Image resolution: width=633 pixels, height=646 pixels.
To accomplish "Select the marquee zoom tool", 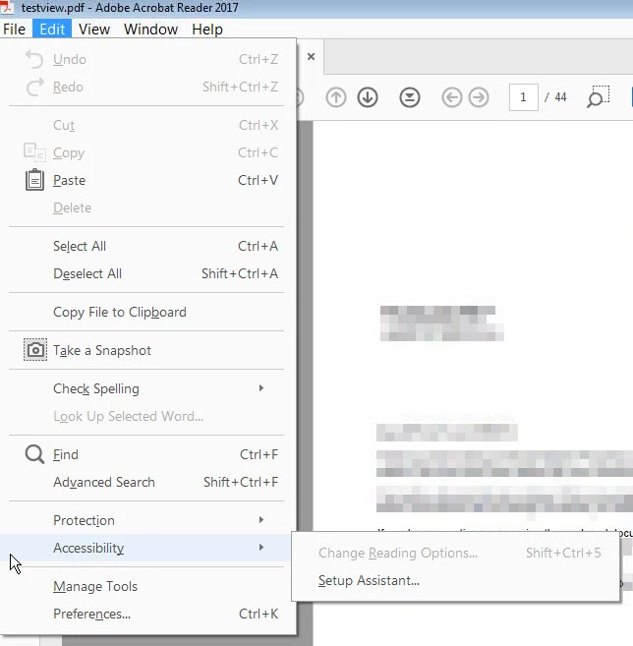I will coord(599,96).
